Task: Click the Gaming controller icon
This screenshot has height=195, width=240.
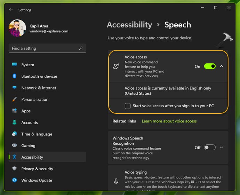Action: click(x=15, y=146)
